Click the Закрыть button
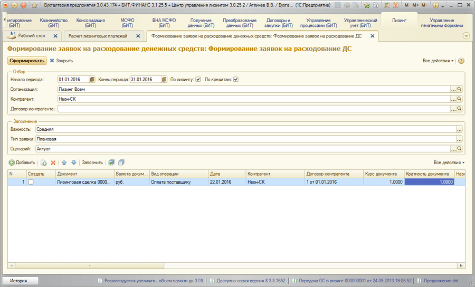This screenshot has width=475, height=287. 62,61
